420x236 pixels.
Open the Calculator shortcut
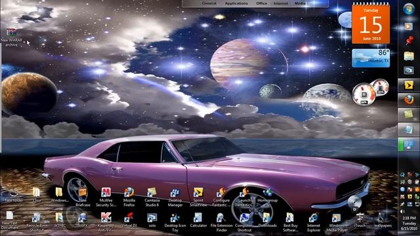point(198,220)
